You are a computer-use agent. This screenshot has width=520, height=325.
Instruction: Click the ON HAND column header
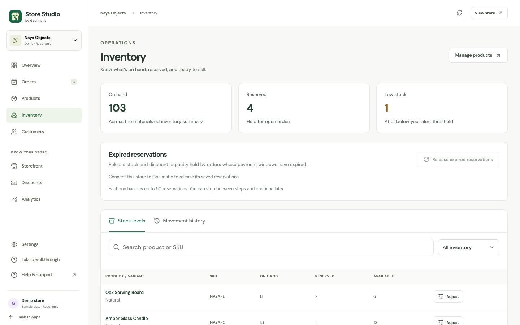[x=269, y=276]
